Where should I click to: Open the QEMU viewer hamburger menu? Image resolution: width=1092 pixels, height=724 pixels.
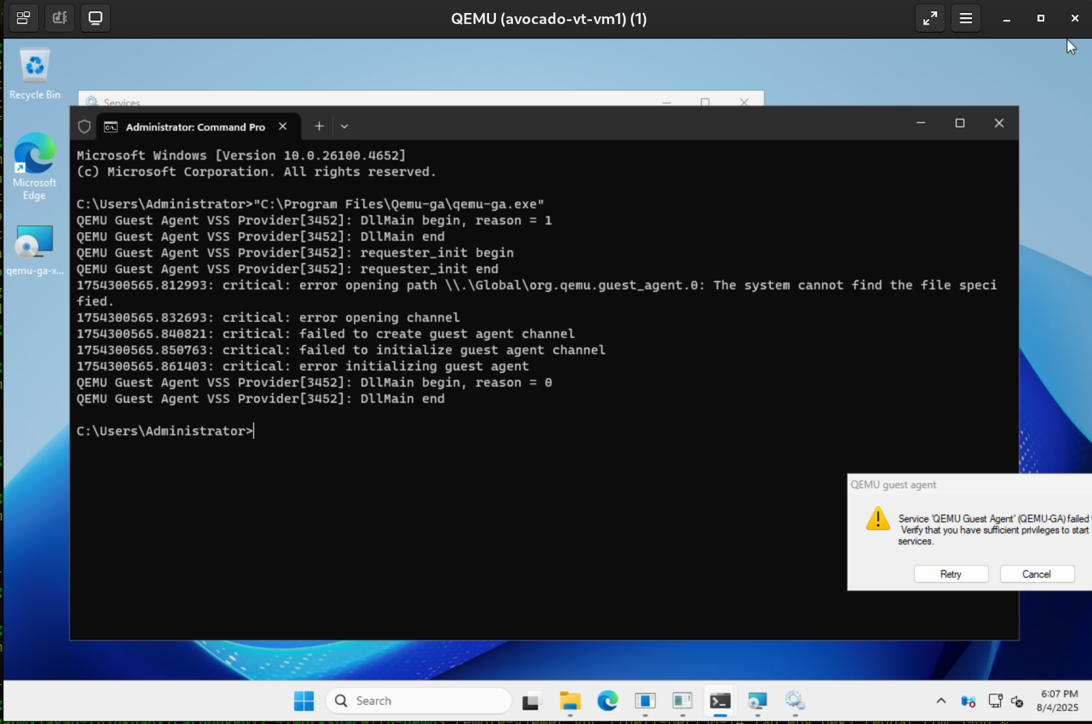click(966, 18)
